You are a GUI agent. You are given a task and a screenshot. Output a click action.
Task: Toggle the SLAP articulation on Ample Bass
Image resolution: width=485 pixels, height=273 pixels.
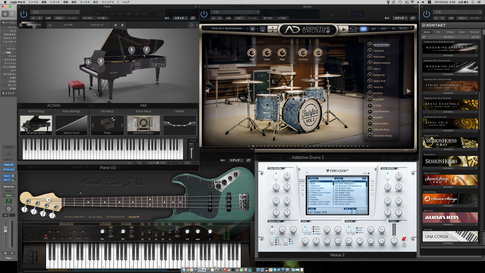(78, 238)
